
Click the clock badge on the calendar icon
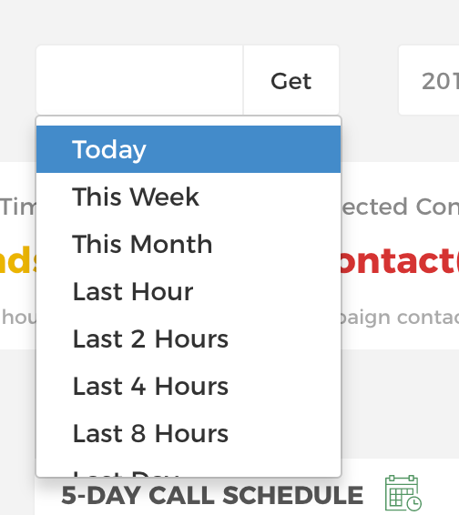click(x=414, y=503)
